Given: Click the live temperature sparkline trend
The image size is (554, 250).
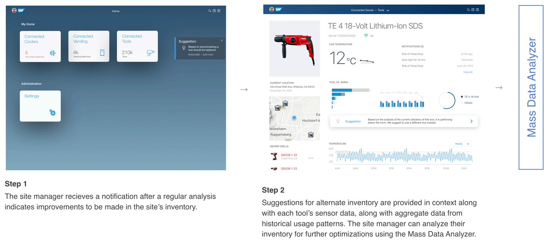Looking at the screenshot, I should point(367,61).
